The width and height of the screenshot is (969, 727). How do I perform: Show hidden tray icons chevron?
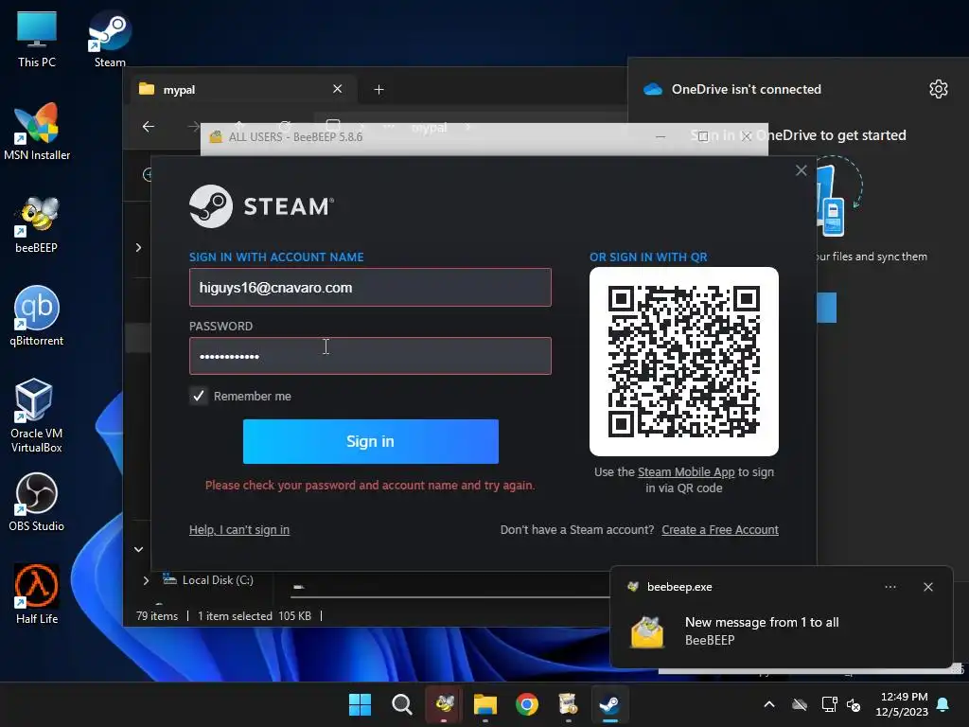click(769, 704)
